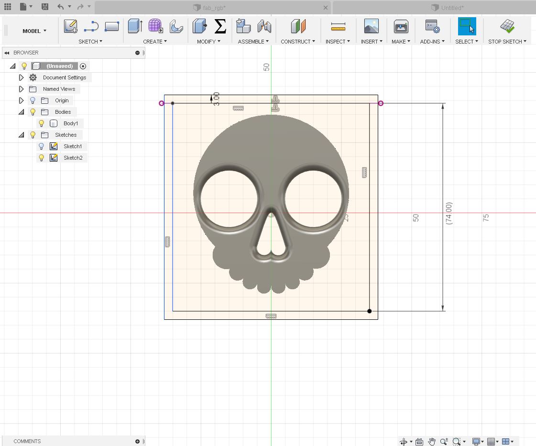Toggle visibility bulb for Sketch1
This screenshot has width=536, height=446.
(42, 146)
